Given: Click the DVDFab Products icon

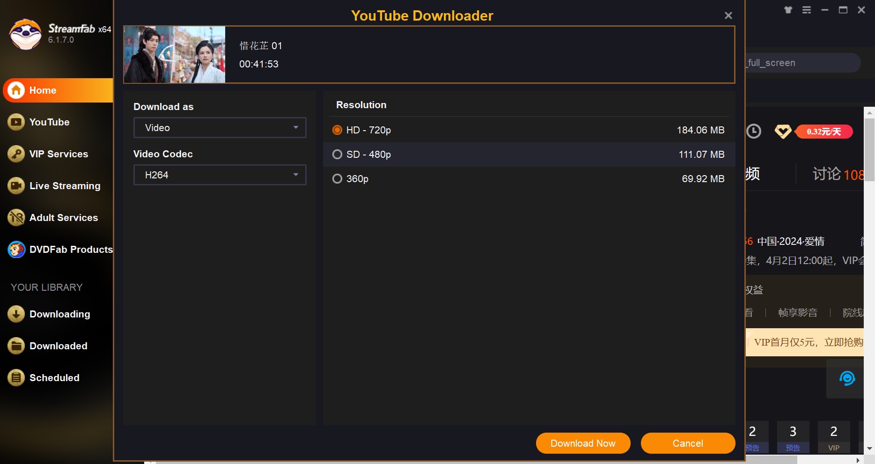Looking at the screenshot, I should click(x=16, y=250).
